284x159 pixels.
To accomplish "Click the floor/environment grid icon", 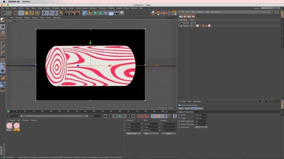I will pyautogui.click(x=111, y=13).
